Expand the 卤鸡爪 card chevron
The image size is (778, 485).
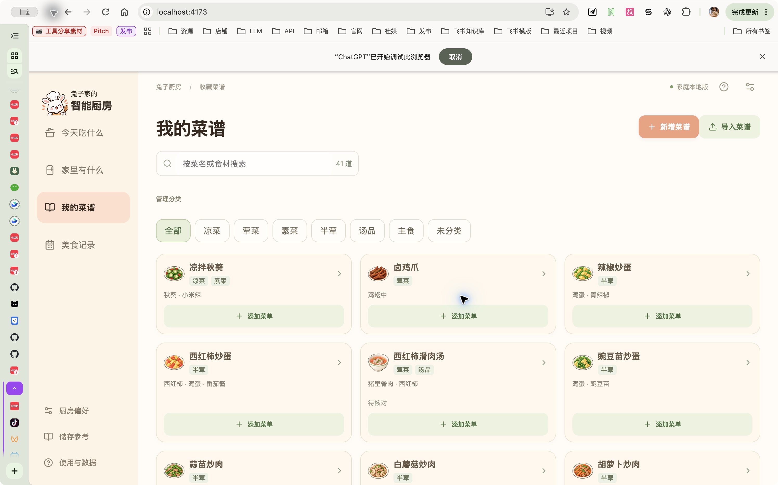coord(544,274)
